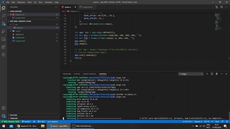Viewport: 230px width, 129px height.
Task: Open the Edit menu
Action: tap(13, 2)
